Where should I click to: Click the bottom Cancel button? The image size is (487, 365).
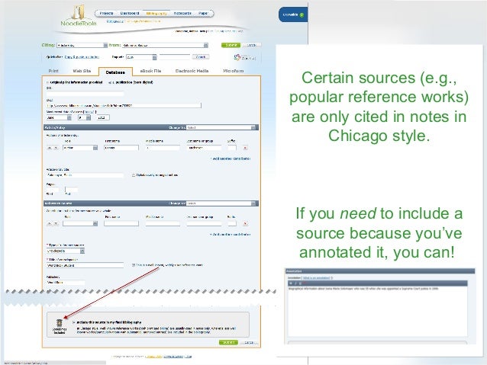pyautogui.click(x=249, y=342)
